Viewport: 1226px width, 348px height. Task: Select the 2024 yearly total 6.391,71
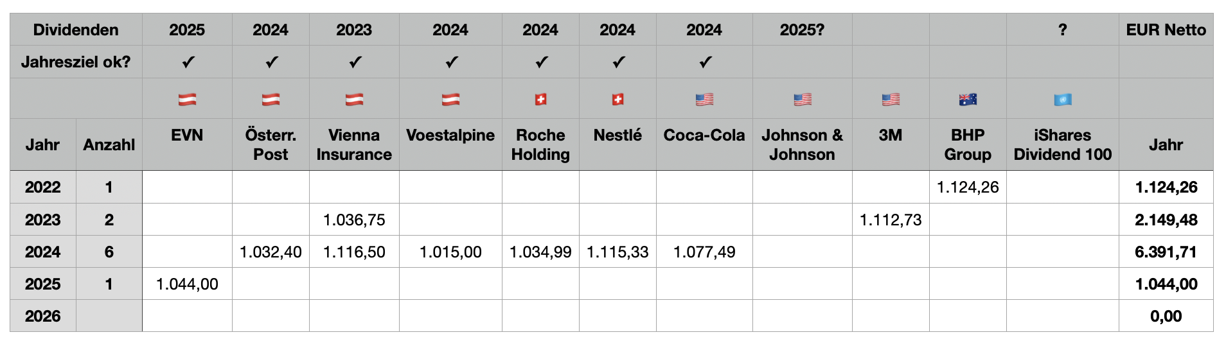(x=1166, y=252)
